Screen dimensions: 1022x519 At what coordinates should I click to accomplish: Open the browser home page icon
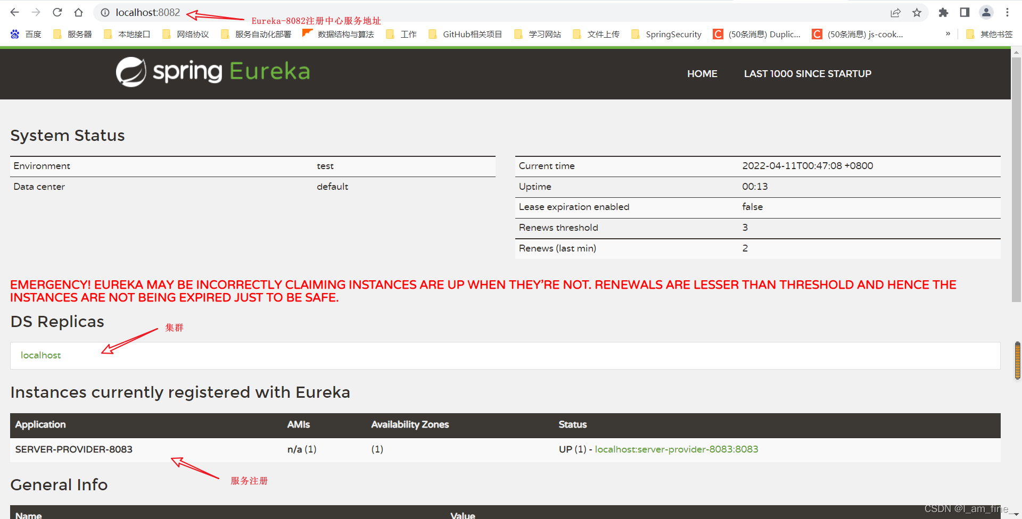coord(78,12)
